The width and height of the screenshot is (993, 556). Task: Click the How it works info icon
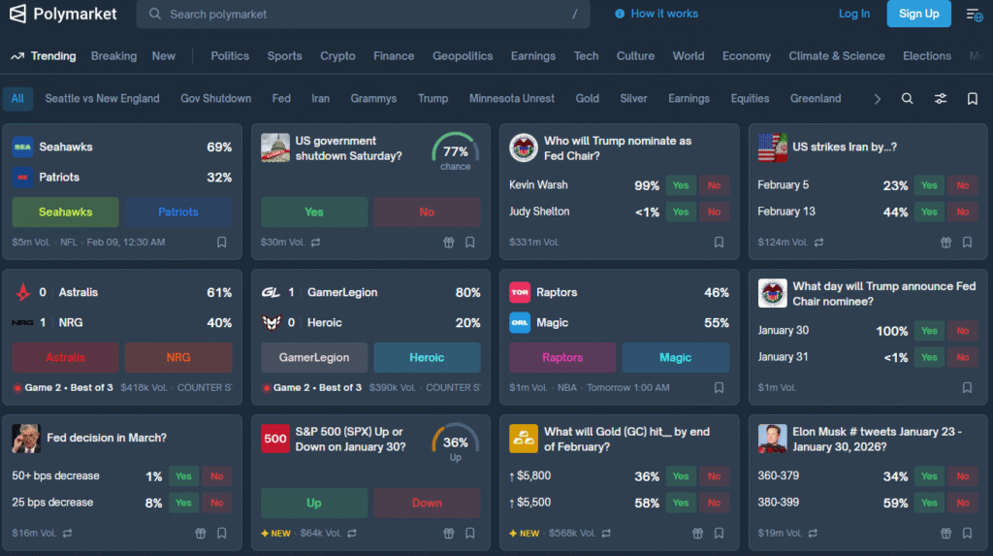(620, 14)
